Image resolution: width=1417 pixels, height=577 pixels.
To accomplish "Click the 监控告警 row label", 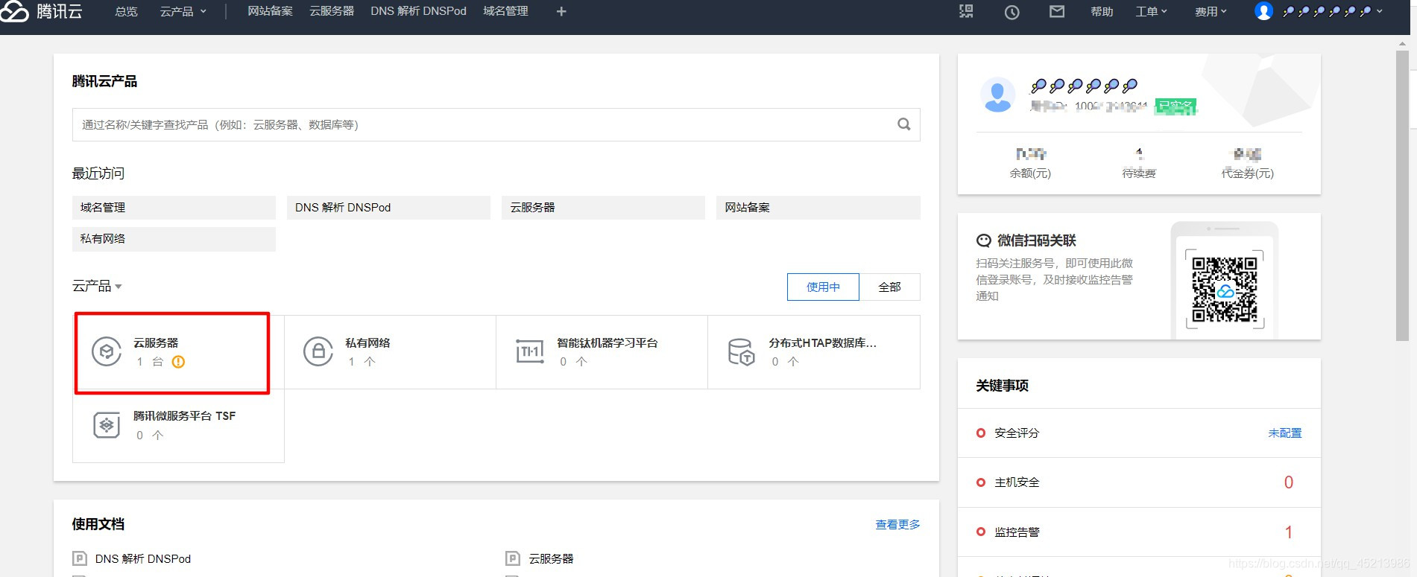I will point(1017,532).
